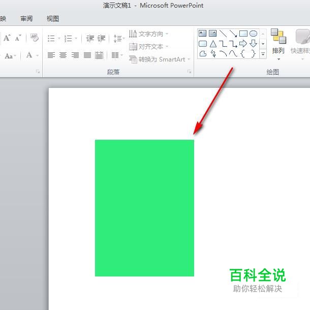Clear all formatting eraser icon
This screenshot has height=310, width=310.
[x=35, y=38]
